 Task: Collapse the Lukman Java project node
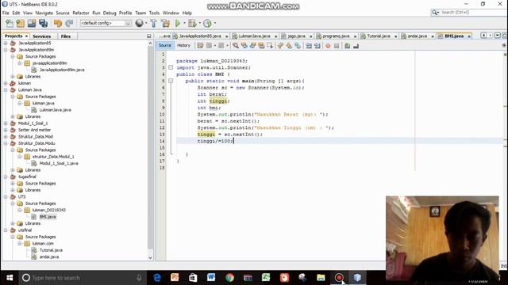tap(6, 89)
